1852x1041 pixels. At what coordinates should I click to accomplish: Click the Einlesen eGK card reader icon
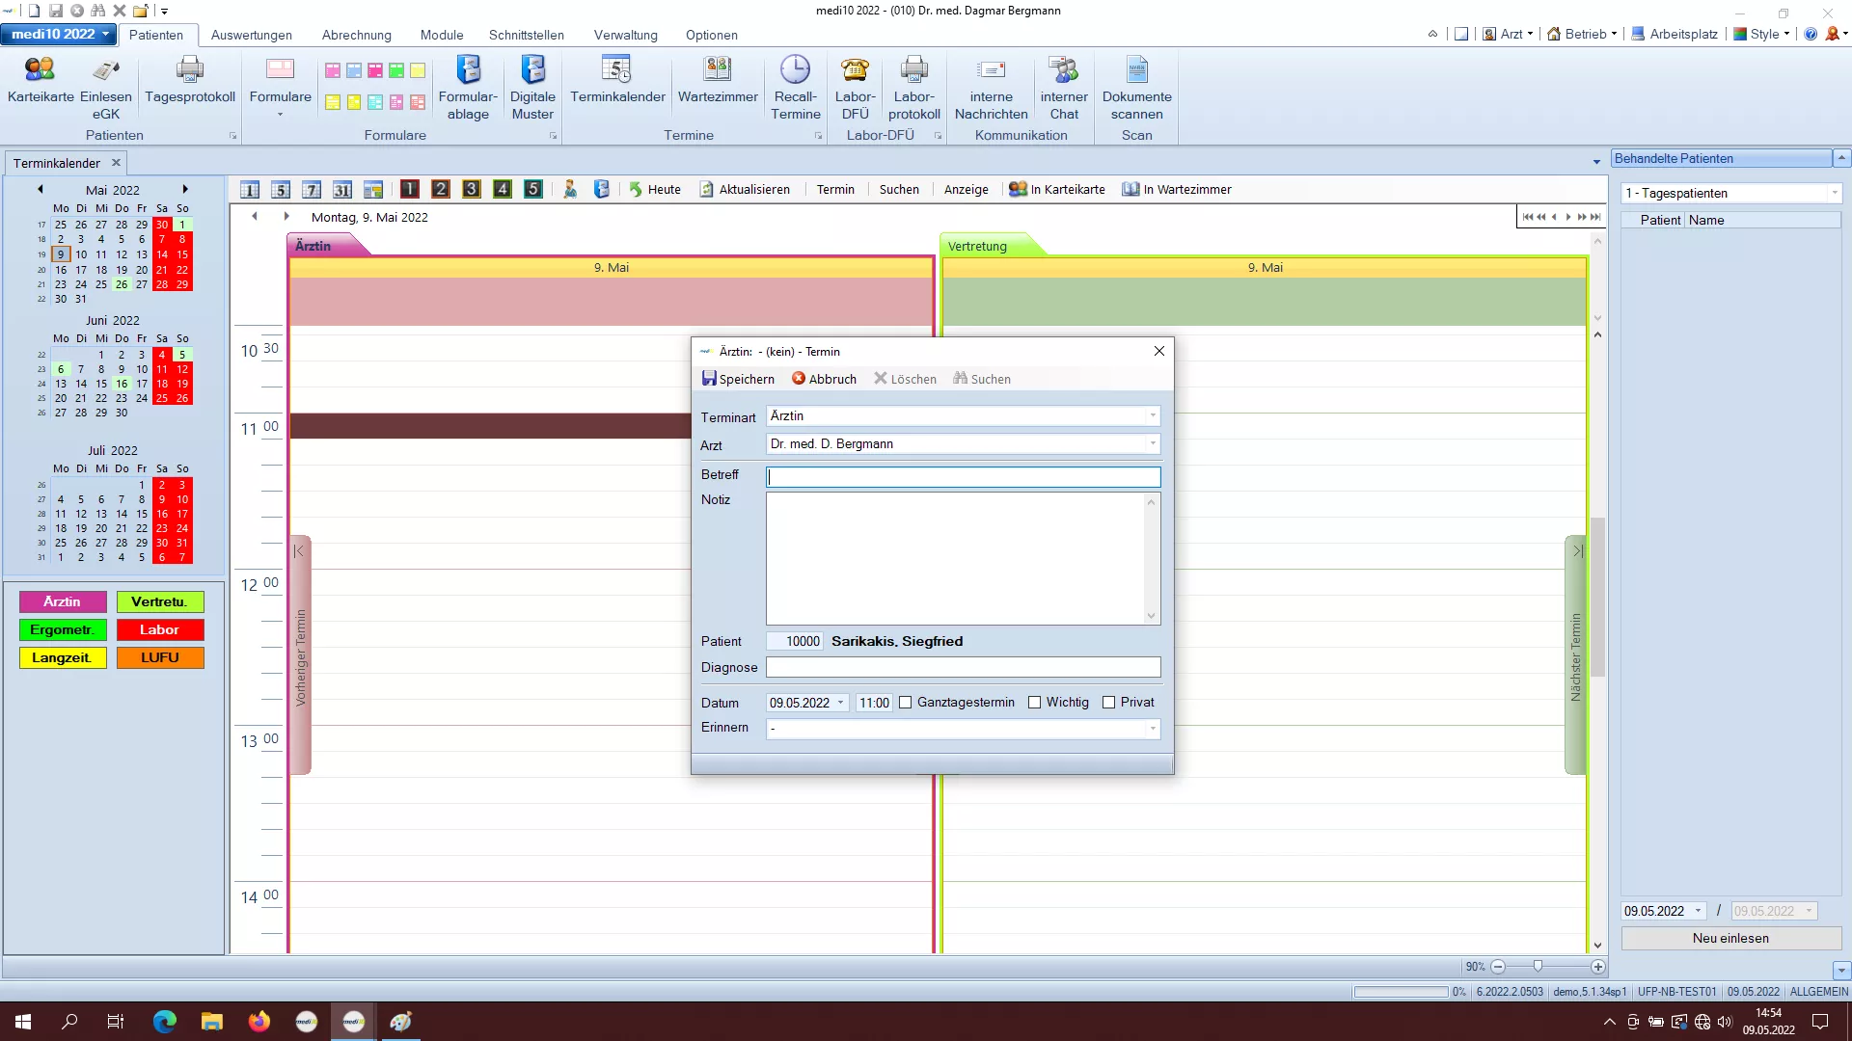tap(106, 87)
